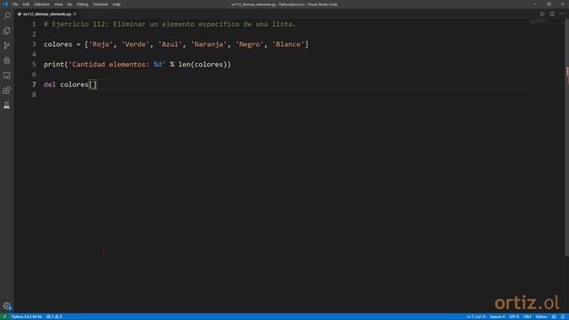Click the word 'Verde' in line 3
This screenshot has height=320, width=569.
pyautogui.click(x=135, y=44)
